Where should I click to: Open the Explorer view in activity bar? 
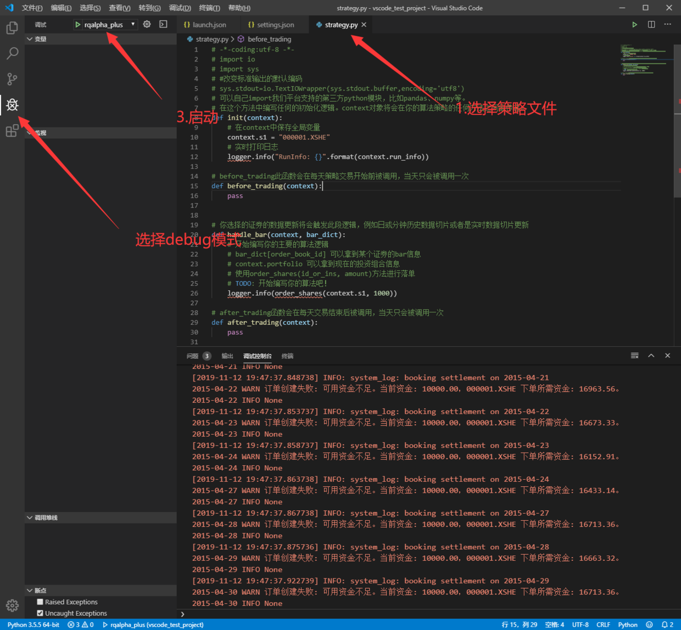click(12, 27)
